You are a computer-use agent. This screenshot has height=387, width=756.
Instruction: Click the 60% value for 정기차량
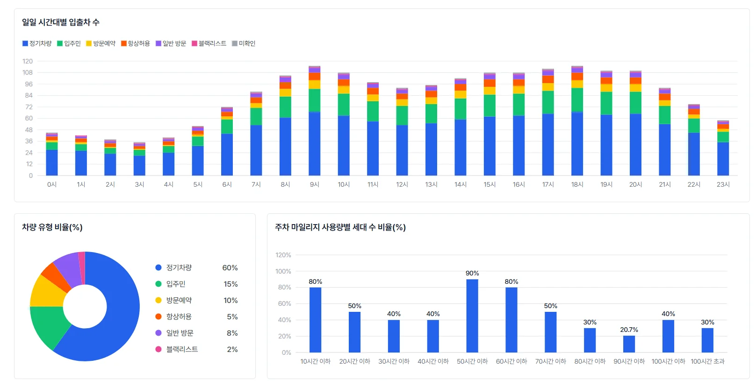(x=230, y=267)
